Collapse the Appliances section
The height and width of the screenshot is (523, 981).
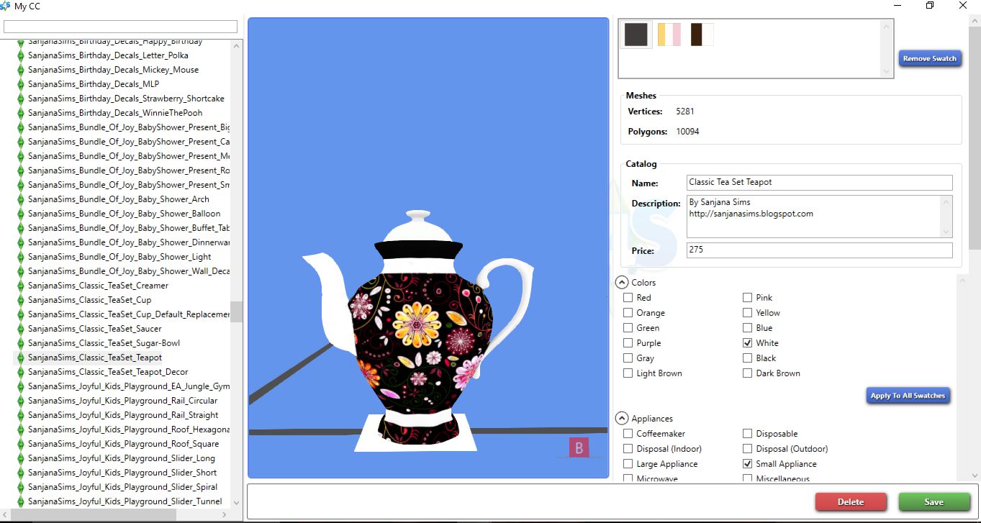tap(622, 419)
